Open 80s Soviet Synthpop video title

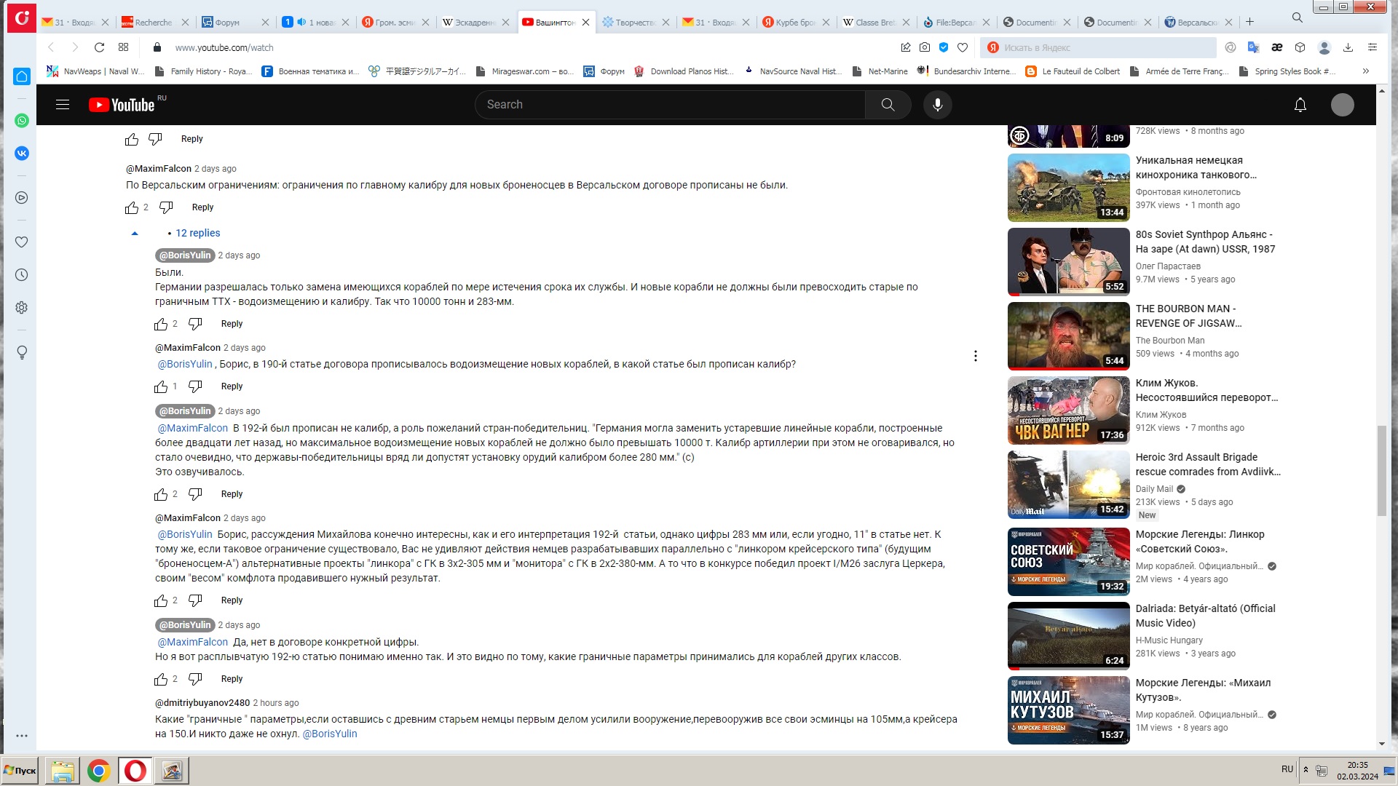pos(1205,242)
